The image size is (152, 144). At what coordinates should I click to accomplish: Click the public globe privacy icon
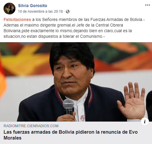(x=68, y=12)
